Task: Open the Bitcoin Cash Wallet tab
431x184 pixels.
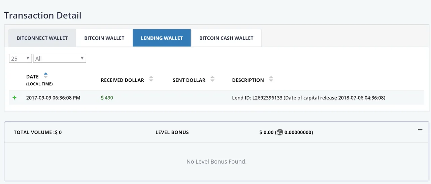Action: coord(226,38)
